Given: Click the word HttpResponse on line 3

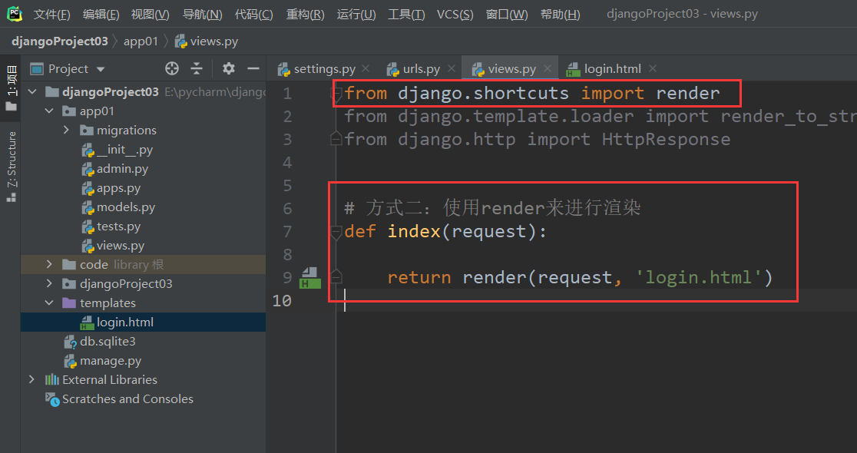Looking at the screenshot, I should click(x=666, y=139).
